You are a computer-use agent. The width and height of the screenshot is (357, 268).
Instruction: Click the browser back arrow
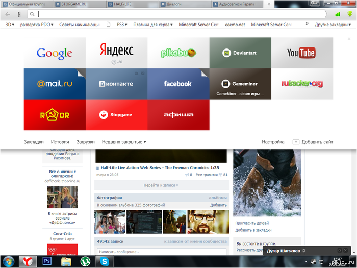8,14
